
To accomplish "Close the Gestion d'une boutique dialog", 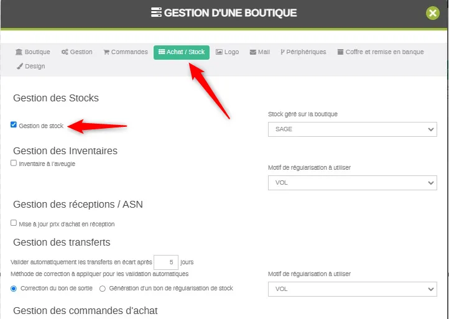I will [432, 13].
